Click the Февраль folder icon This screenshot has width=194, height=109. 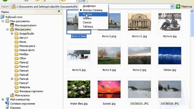click(16, 87)
